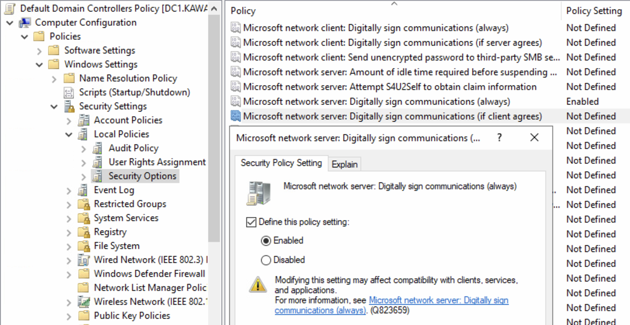
Task: Click the Restricted Groups folder icon
Action: tap(84, 204)
